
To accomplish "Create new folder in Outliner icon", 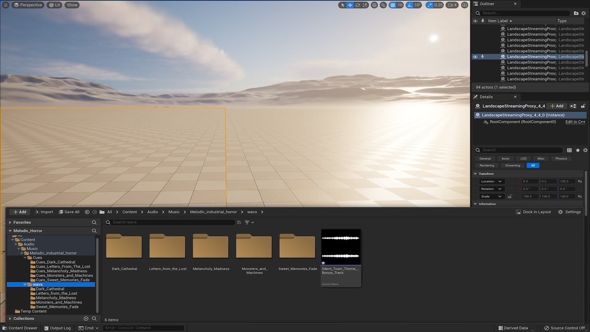I will (x=576, y=13).
